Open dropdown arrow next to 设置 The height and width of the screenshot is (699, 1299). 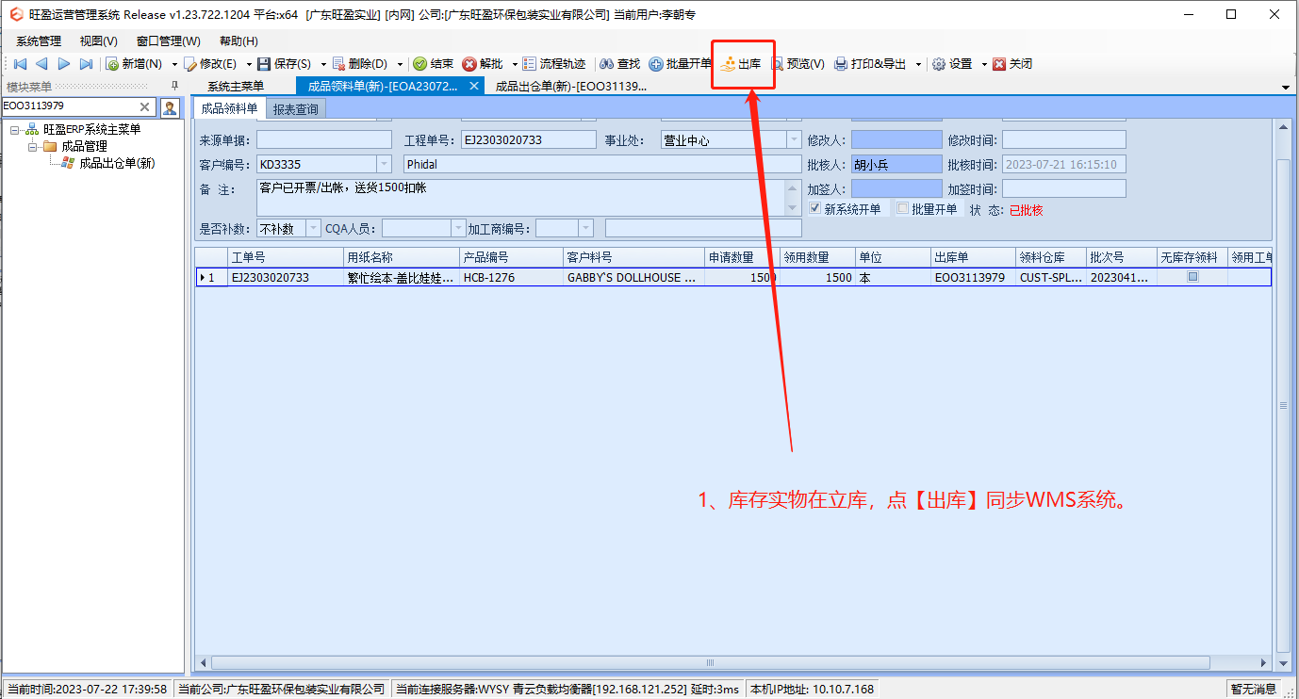[x=984, y=64]
